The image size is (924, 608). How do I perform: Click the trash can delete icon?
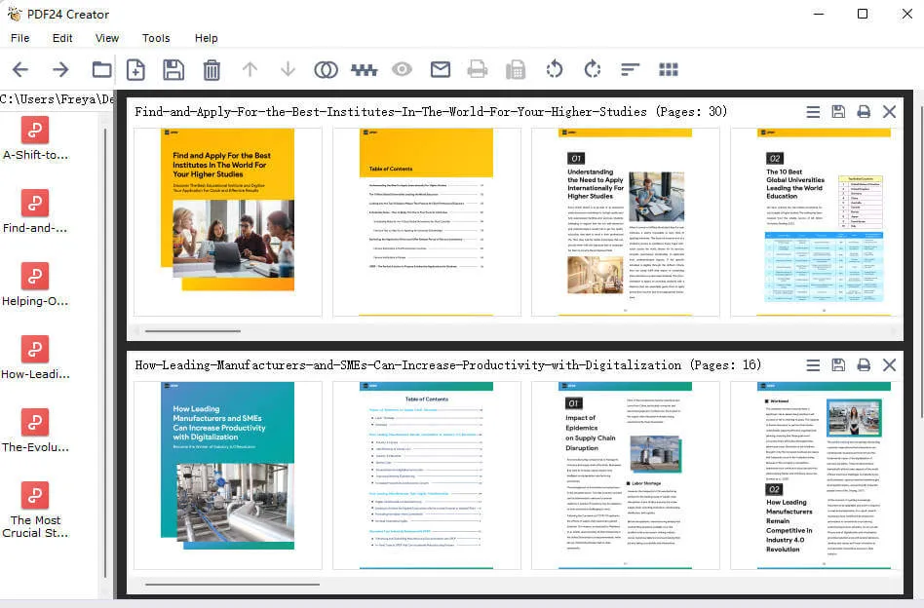[x=212, y=69]
